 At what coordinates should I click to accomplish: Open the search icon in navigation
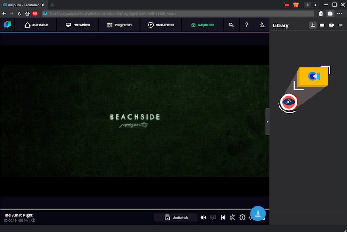tap(231, 25)
